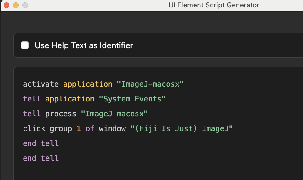Click the word 'click' in the script
This screenshot has width=303, height=180.
click(x=34, y=129)
